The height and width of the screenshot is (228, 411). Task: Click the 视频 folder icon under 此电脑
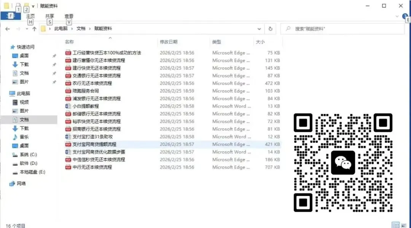tap(15, 102)
